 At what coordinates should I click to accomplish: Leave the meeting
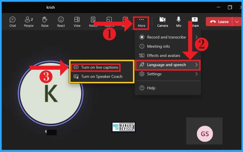pyautogui.click(x=219, y=22)
